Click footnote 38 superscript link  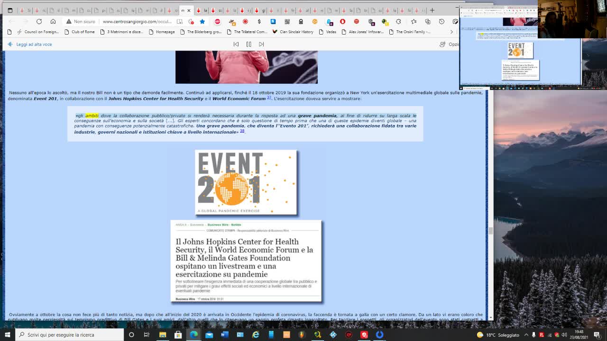[x=242, y=131]
